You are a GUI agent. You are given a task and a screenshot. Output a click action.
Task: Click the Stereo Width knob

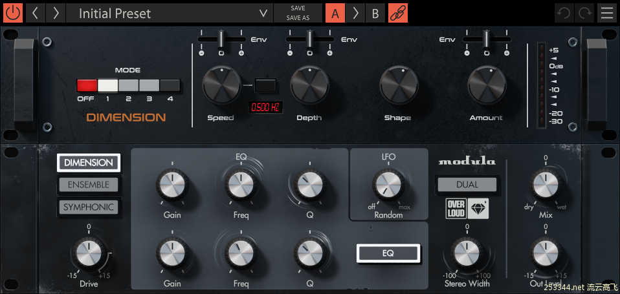pyautogui.click(x=467, y=253)
